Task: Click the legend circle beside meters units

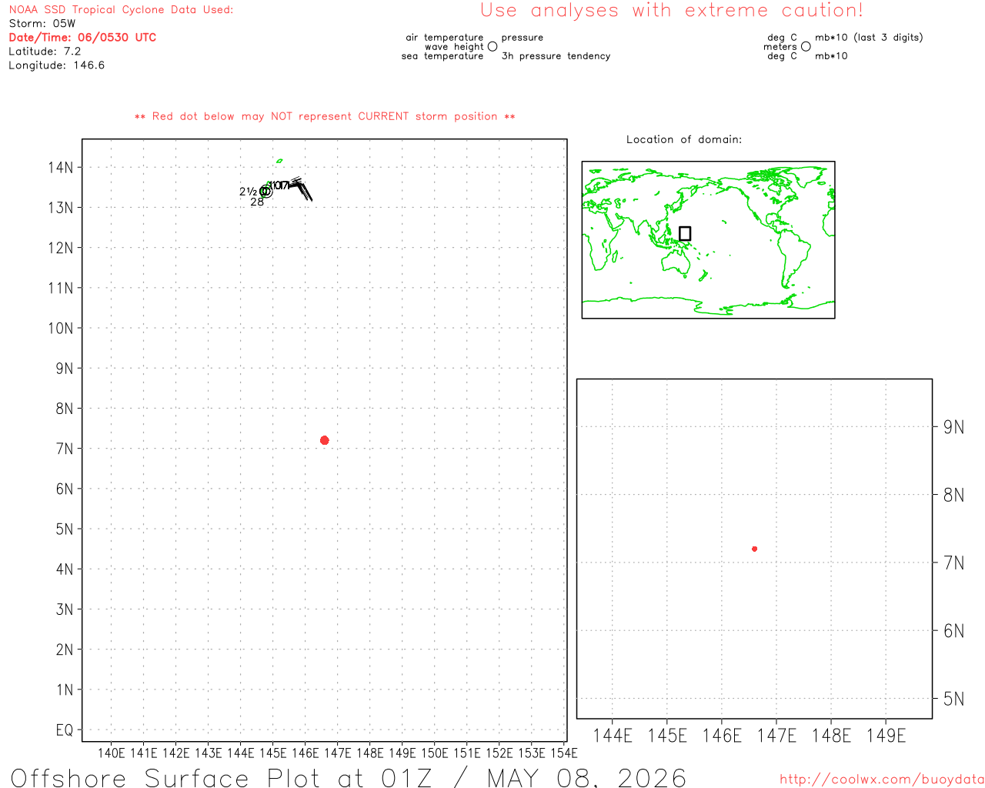Action: [x=806, y=46]
